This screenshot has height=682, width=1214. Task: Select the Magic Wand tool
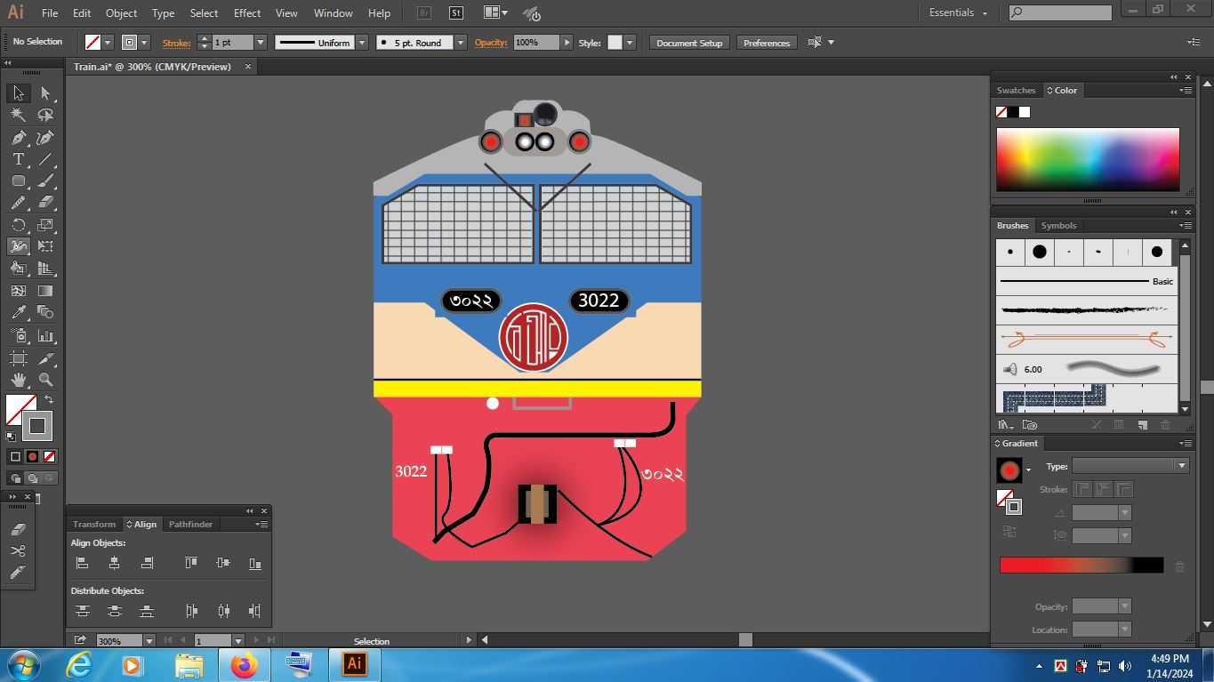[x=18, y=115]
